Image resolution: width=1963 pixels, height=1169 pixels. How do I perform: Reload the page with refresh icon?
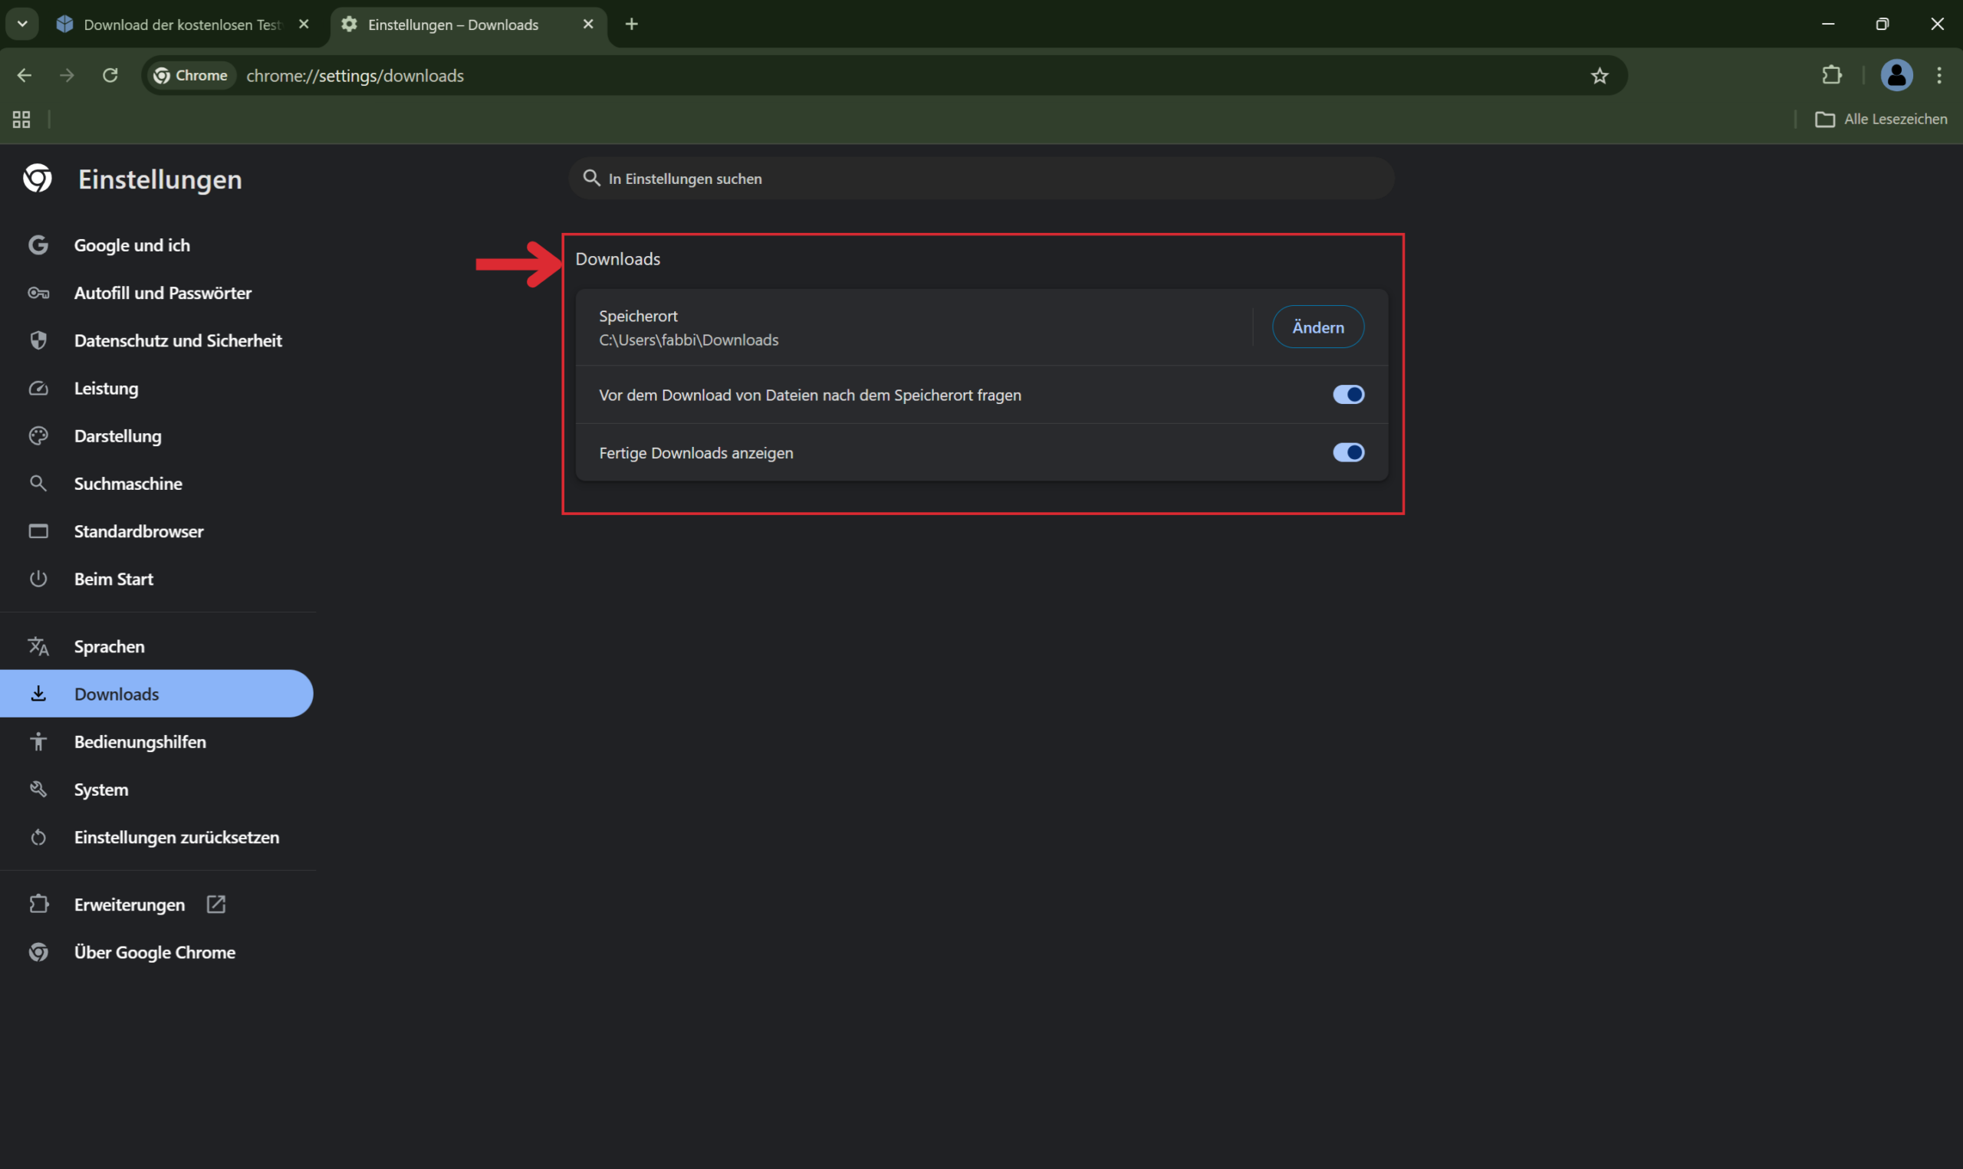click(110, 76)
